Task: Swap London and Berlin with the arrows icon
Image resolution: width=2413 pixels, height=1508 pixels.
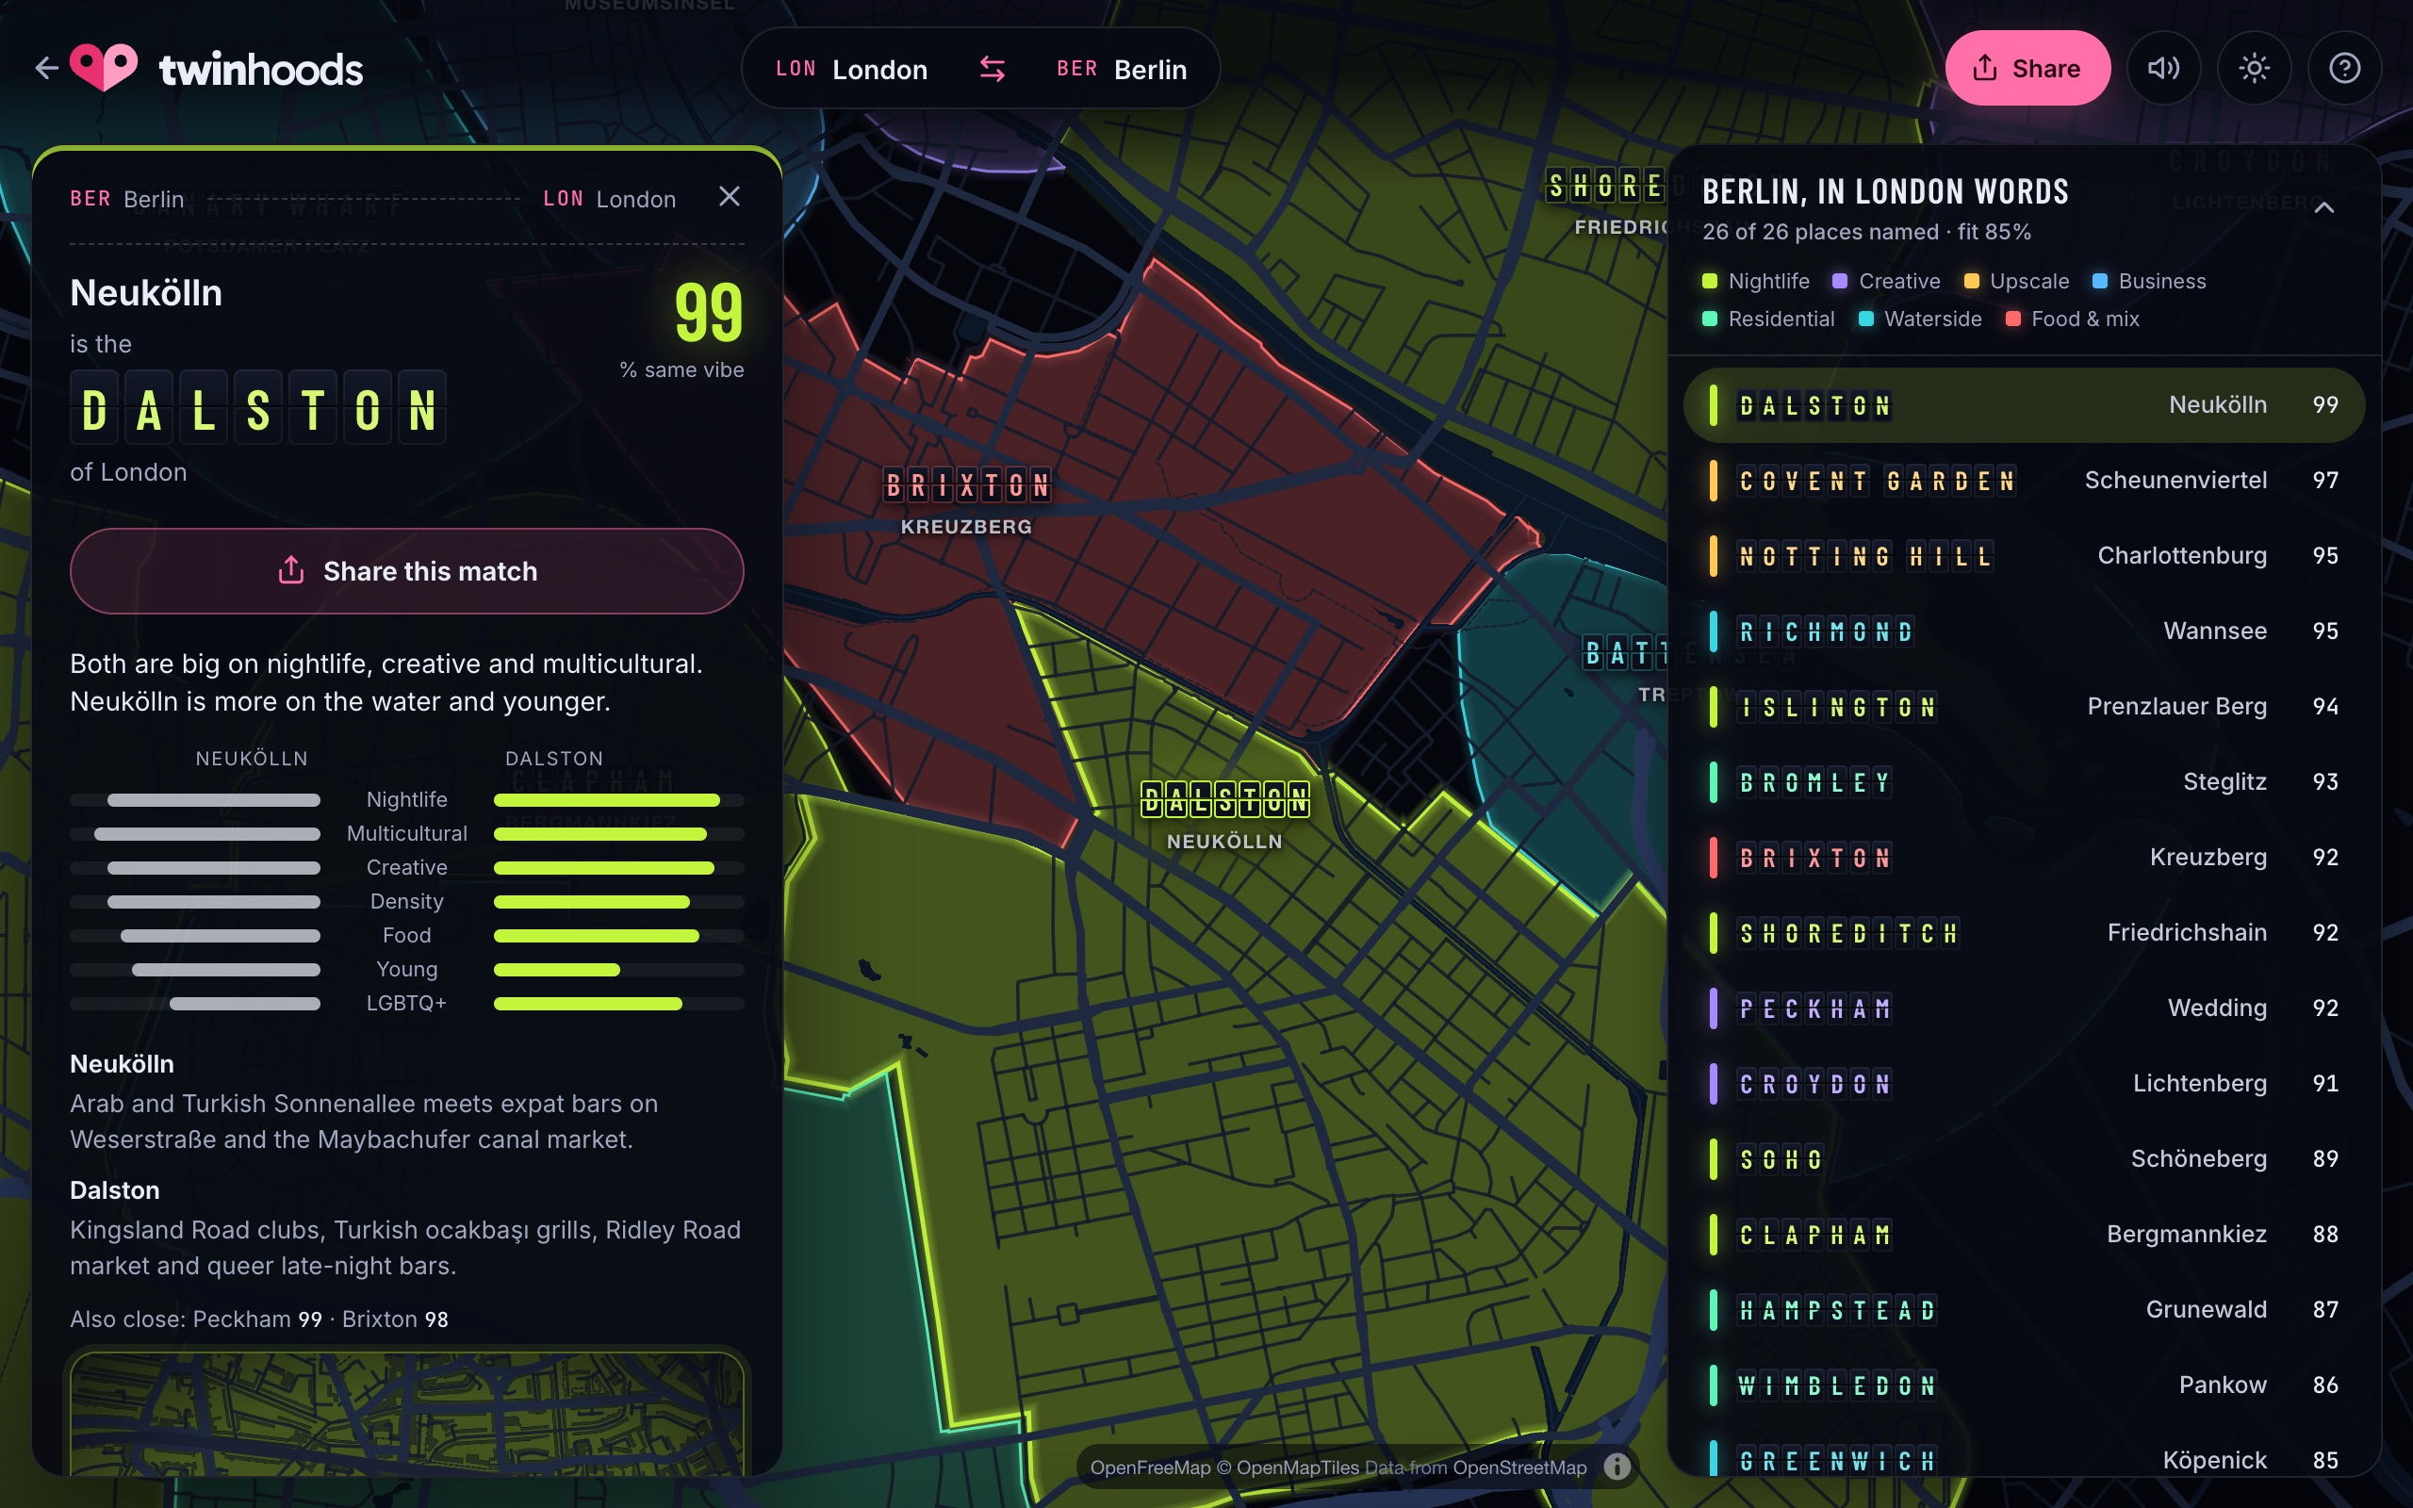Action: pyautogui.click(x=993, y=69)
